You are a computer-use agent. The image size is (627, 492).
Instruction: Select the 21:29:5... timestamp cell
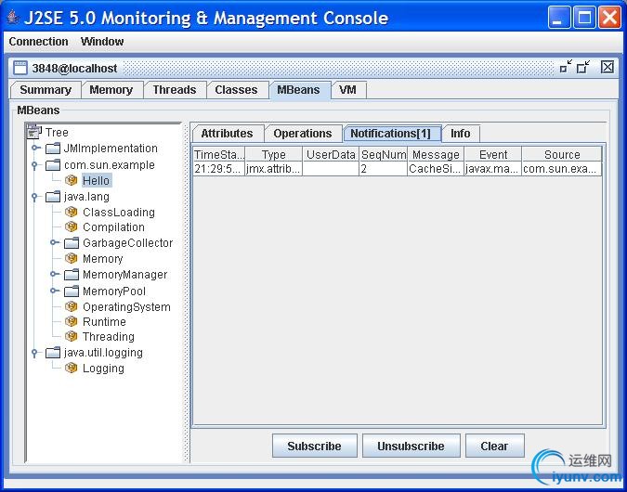[x=219, y=169]
